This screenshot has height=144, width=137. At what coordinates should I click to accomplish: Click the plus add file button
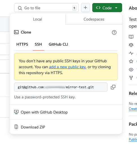86,8
